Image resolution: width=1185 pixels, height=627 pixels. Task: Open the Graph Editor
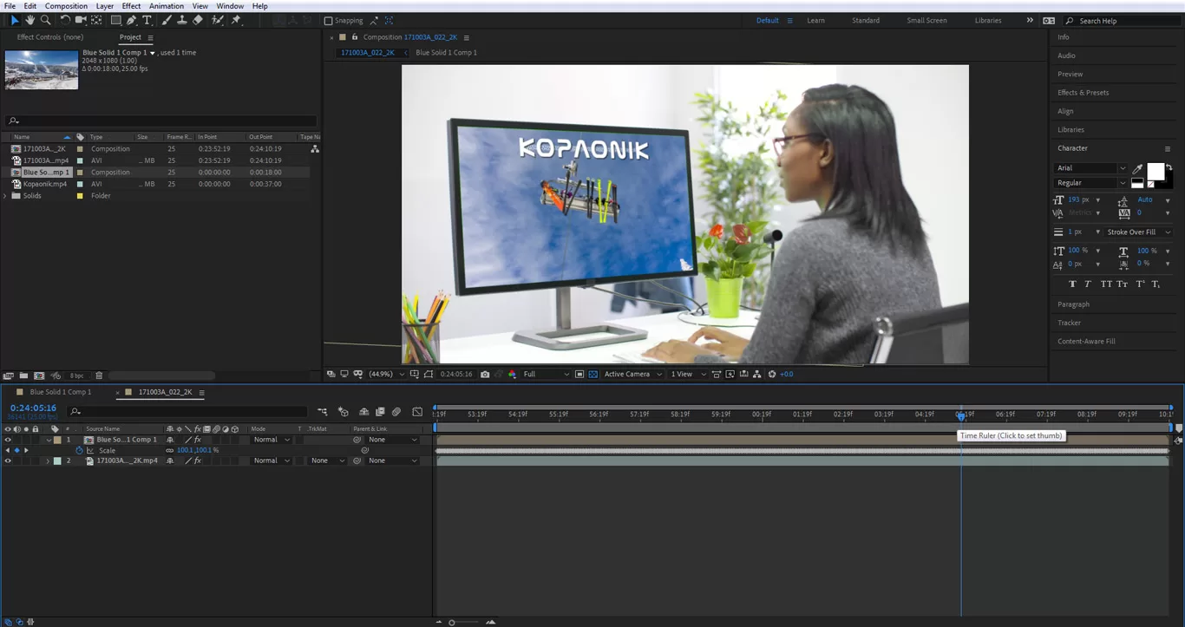[x=417, y=411]
